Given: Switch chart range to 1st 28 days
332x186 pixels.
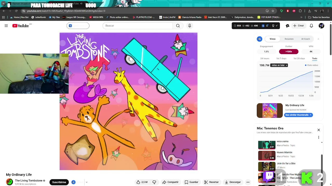Looking at the screenshot, I should 299,58.
